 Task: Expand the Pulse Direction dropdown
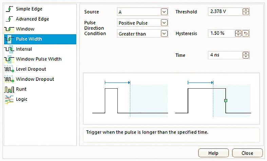[x=164, y=23]
